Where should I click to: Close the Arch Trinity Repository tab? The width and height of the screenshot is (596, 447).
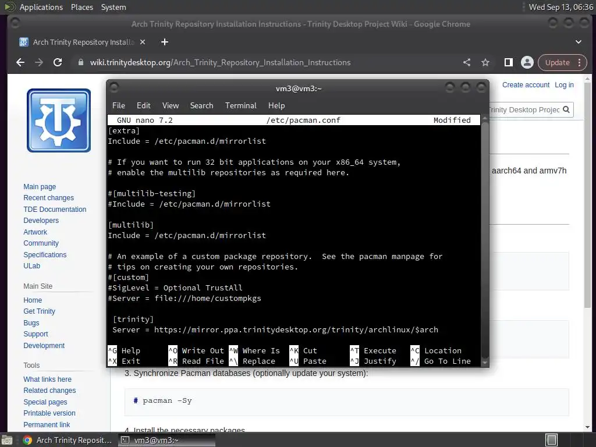coord(143,42)
